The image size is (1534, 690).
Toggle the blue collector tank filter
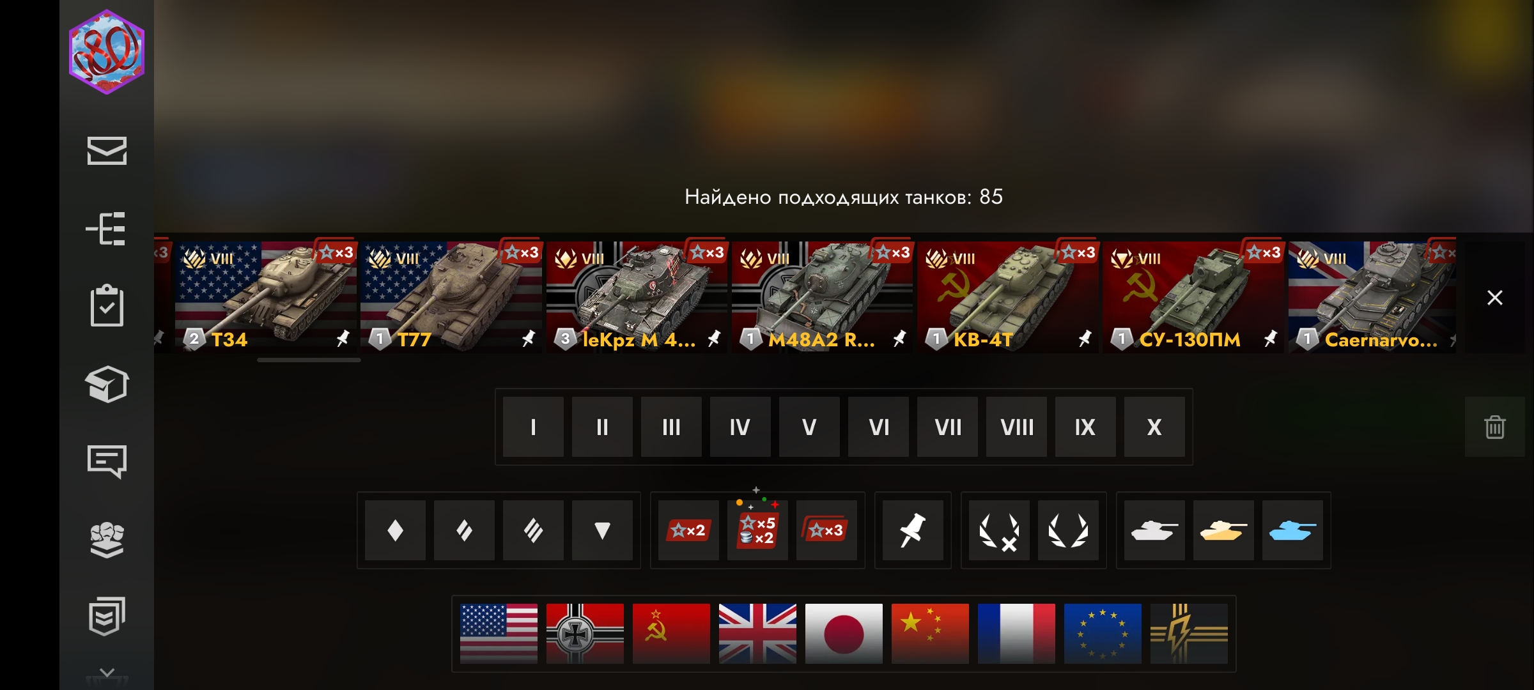tap(1292, 530)
